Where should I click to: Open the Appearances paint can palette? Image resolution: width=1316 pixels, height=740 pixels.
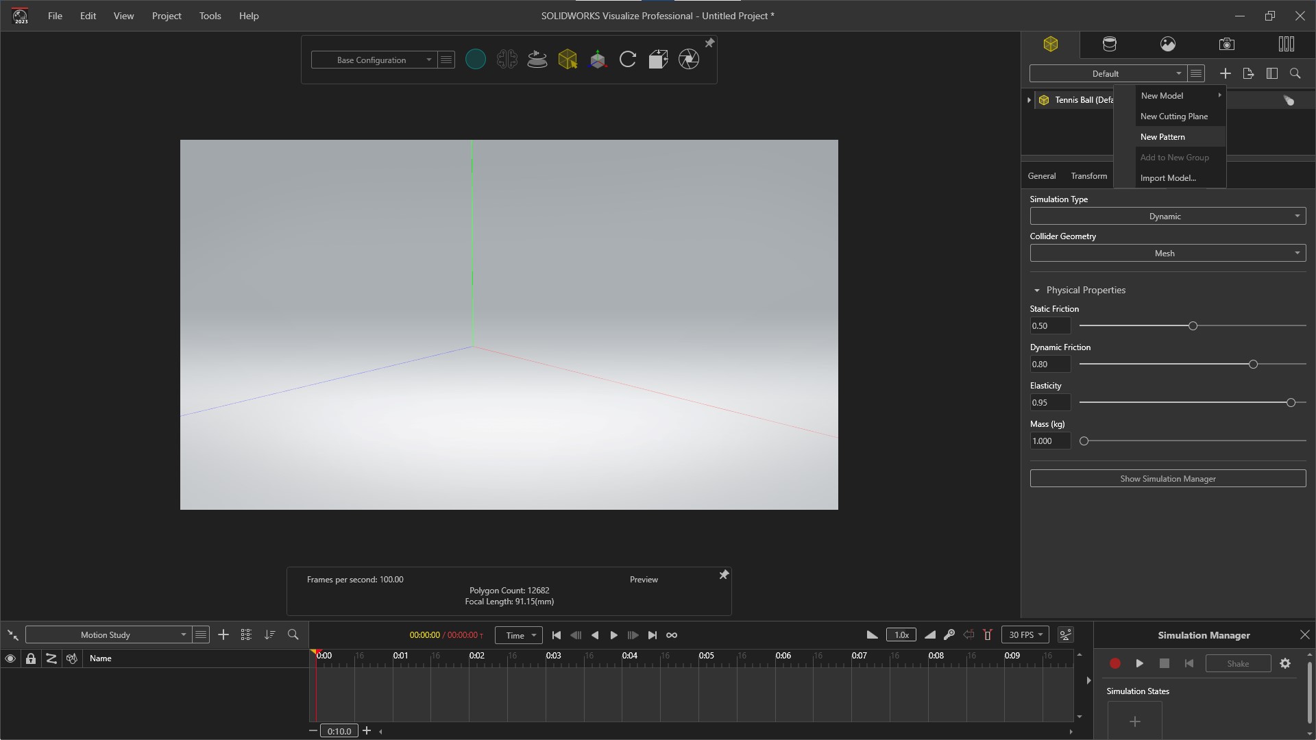1110,44
